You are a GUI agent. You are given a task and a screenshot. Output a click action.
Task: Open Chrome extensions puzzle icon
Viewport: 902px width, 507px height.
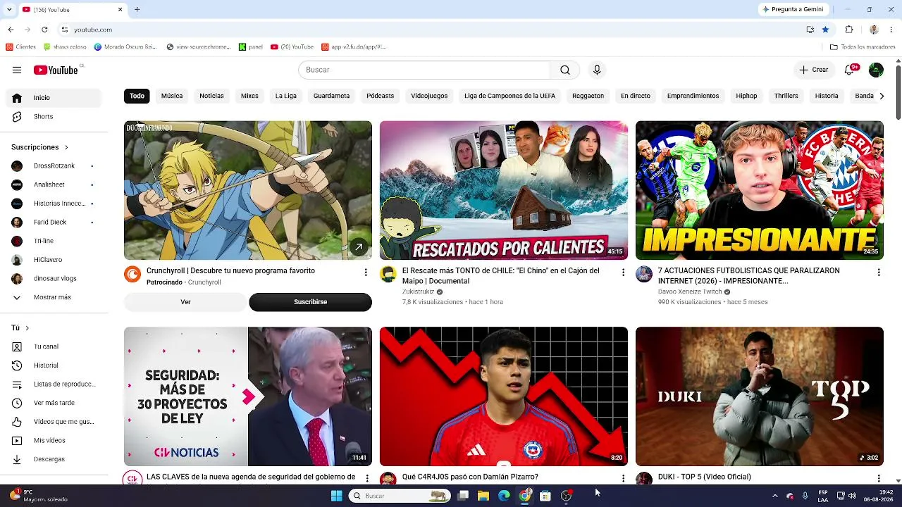[x=849, y=30]
